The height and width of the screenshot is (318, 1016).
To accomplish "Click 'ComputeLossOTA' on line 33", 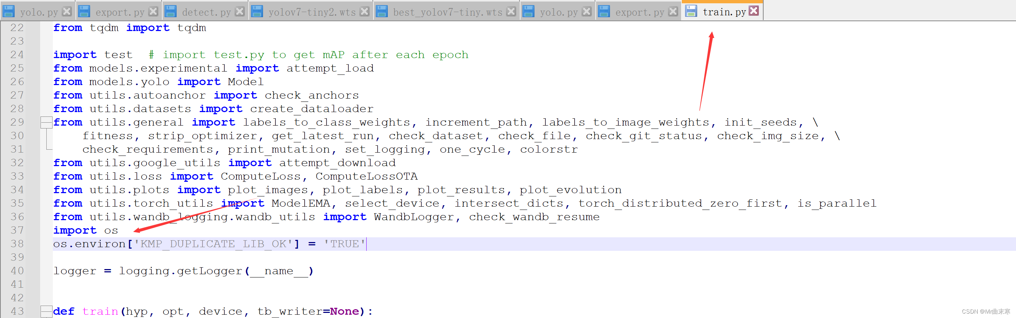I will 366,176.
